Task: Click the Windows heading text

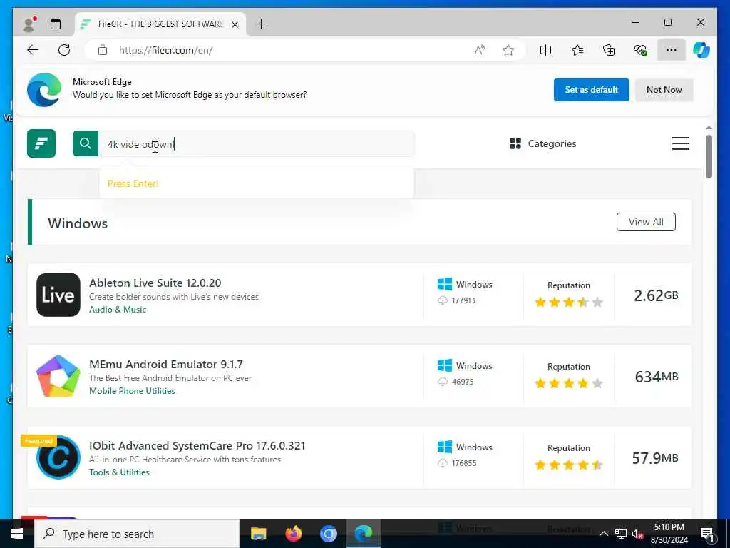Action: pos(78,223)
